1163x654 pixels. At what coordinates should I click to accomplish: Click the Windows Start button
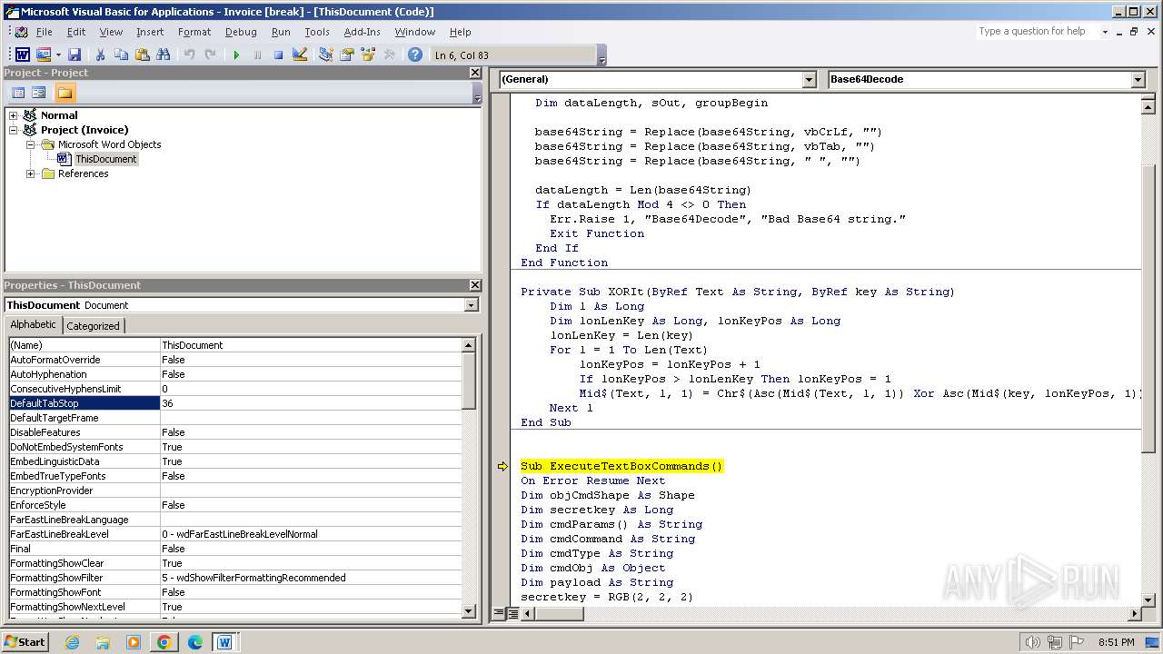25,642
